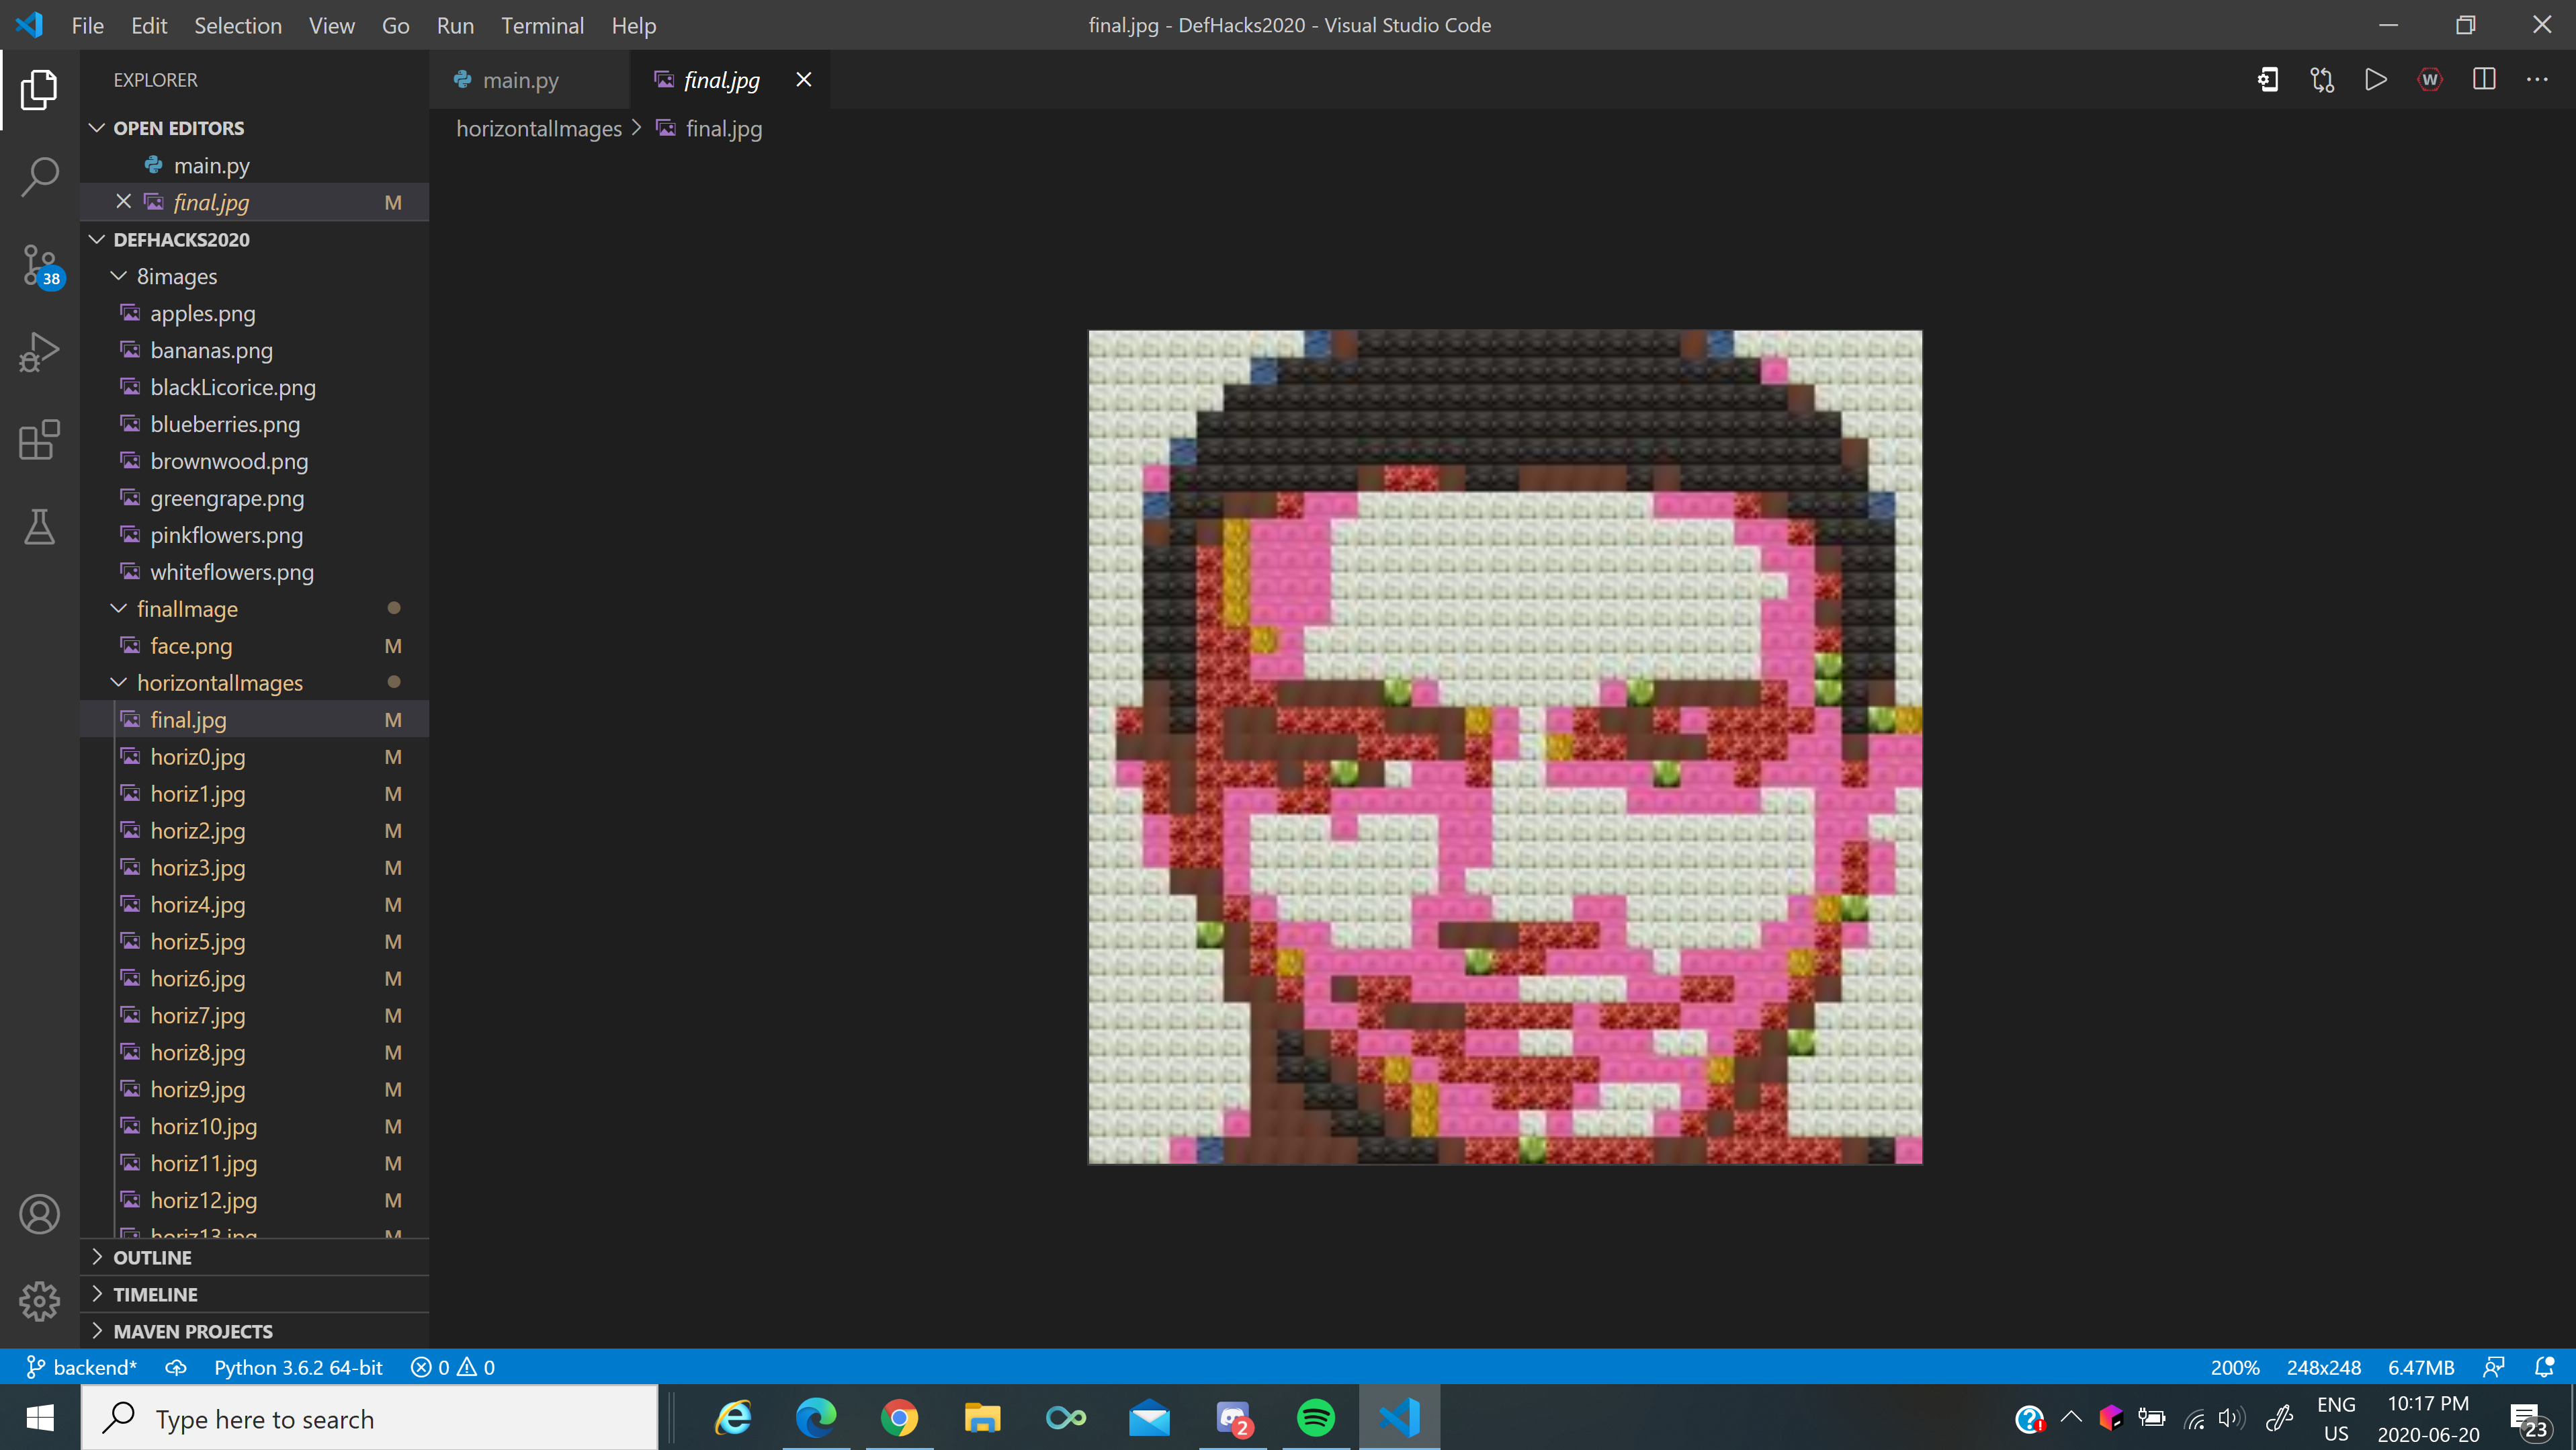Open Source Control view with 38 changes
Viewport: 2576px width, 1450px height.
[x=39, y=265]
